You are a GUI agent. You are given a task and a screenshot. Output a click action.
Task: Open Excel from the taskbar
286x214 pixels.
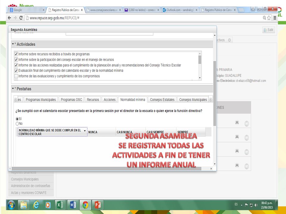(60, 205)
